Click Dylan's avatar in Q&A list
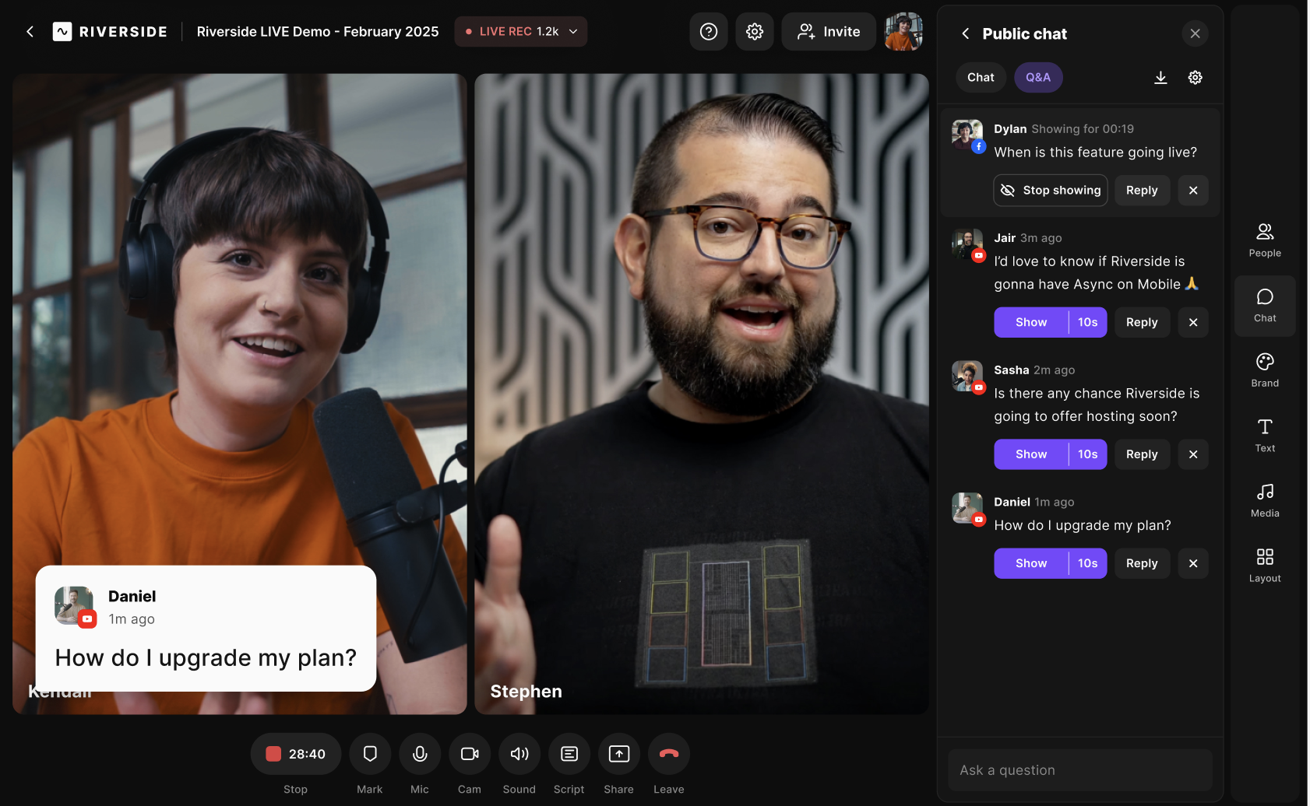This screenshot has width=1310, height=806. pos(968,135)
